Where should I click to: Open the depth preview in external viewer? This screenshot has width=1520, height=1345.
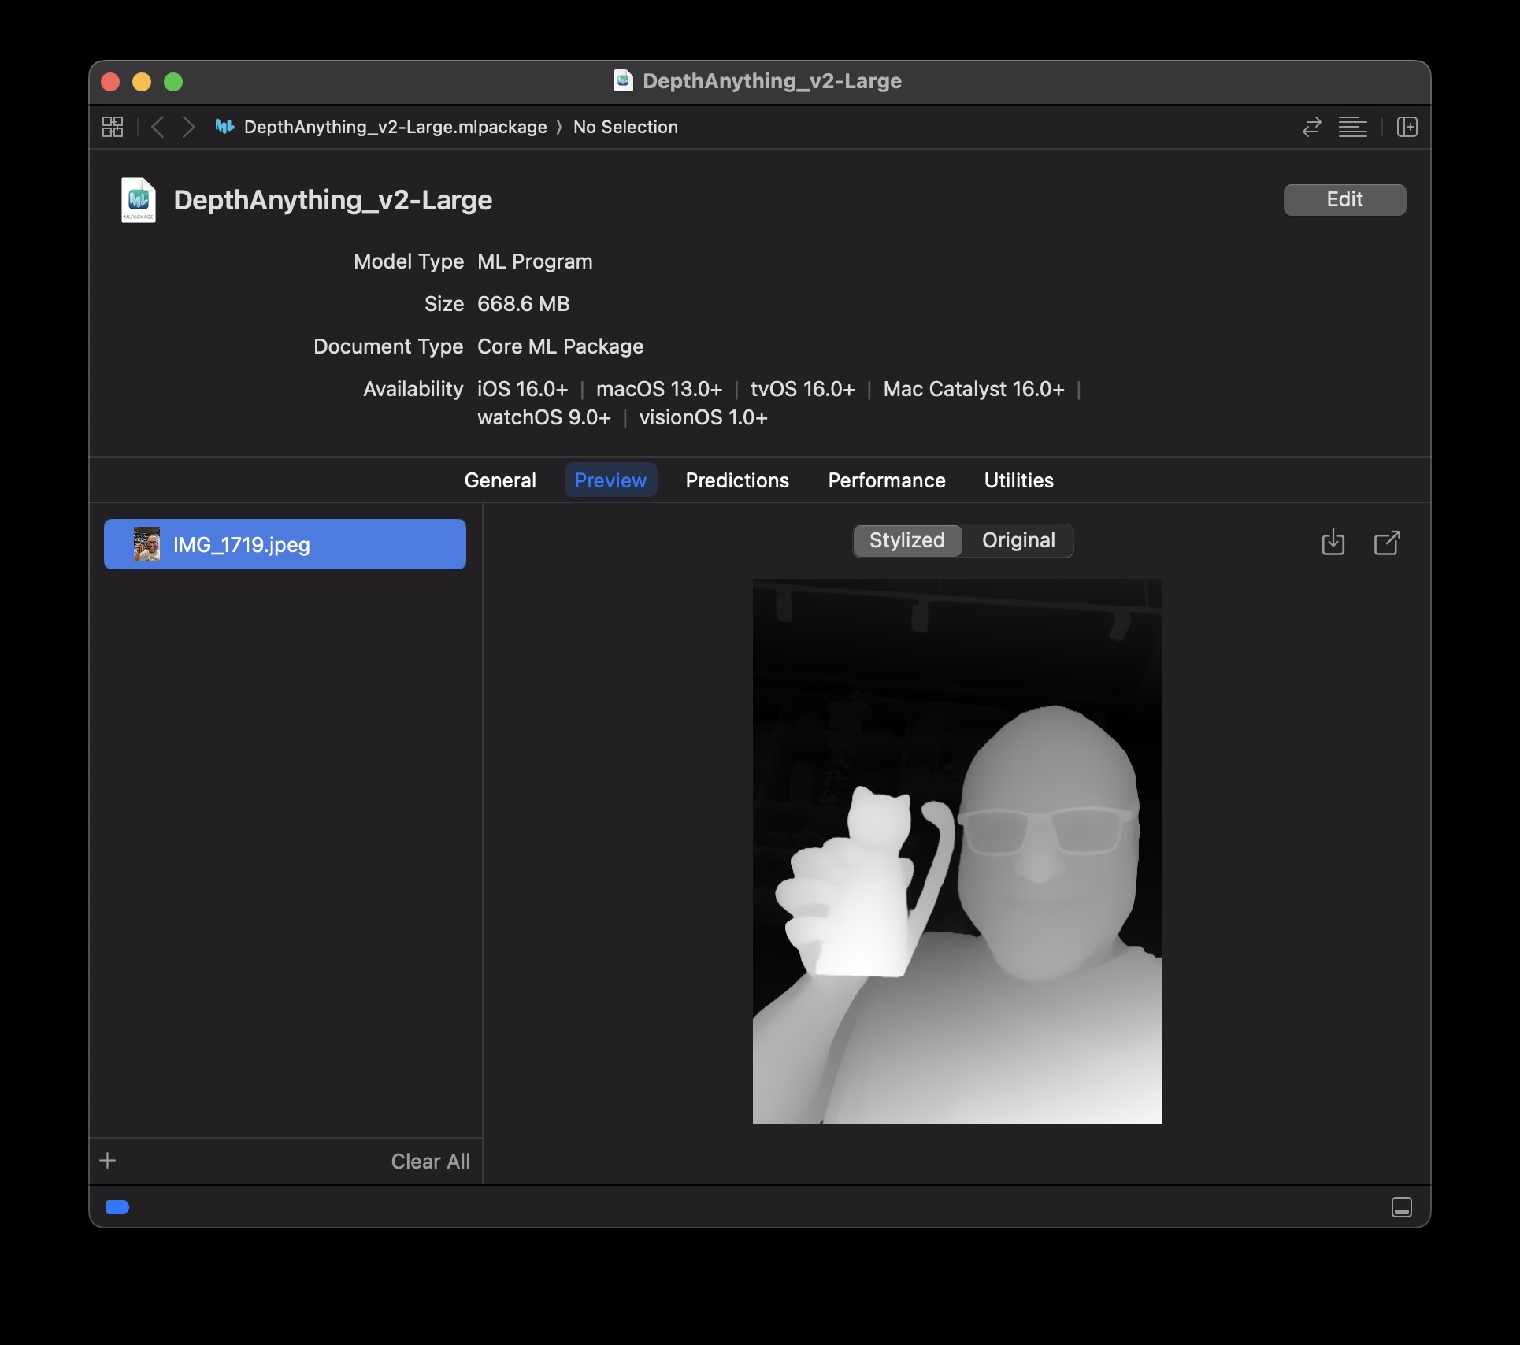[x=1387, y=543]
